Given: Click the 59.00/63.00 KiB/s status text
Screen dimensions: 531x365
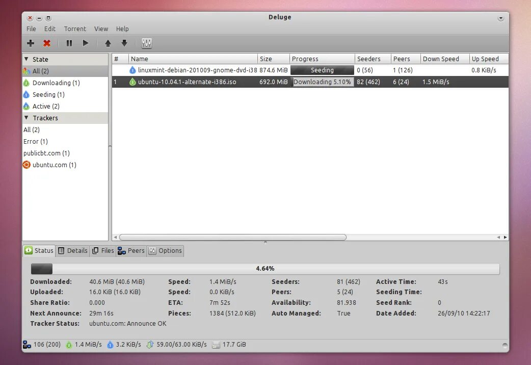Looking at the screenshot, I should 181,345.
